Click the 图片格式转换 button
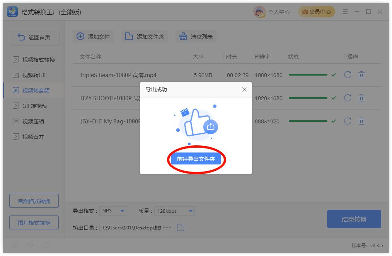The width and height of the screenshot is (392, 256). [x=34, y=222]
